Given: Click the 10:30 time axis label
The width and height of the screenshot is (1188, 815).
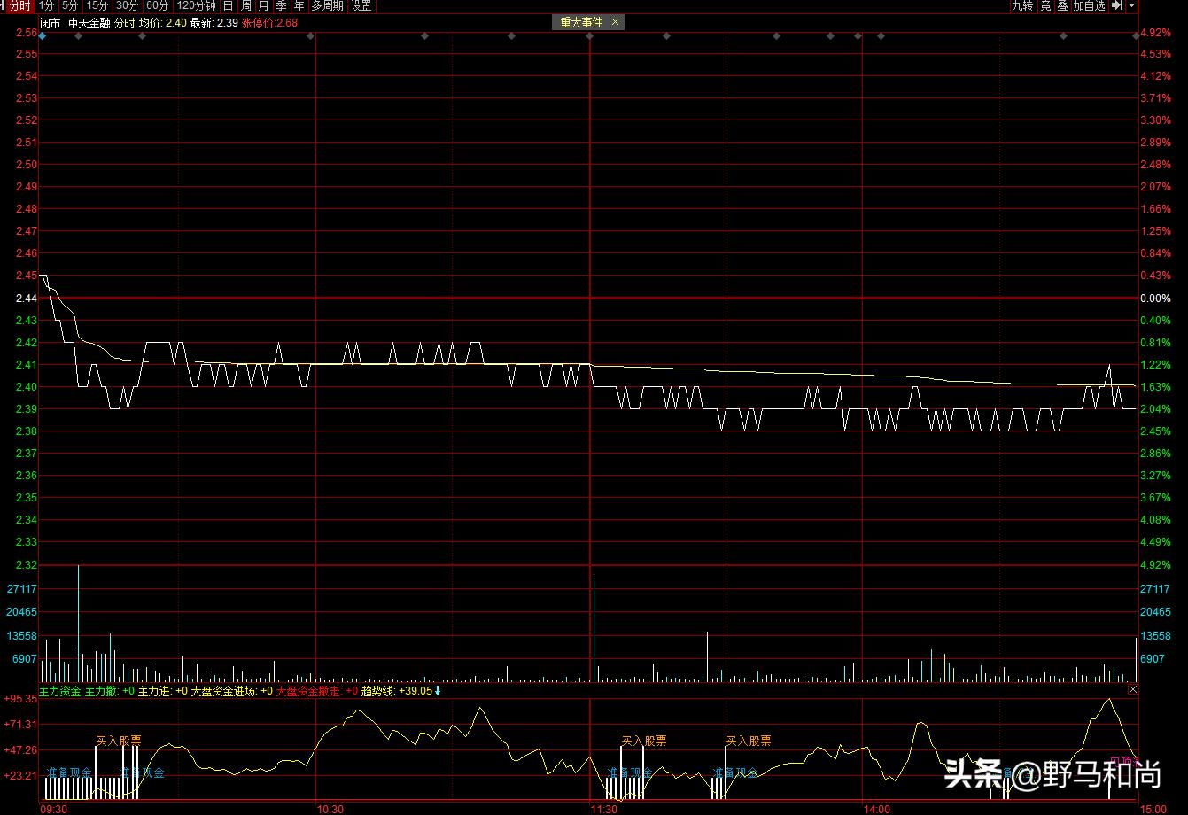Looking at the screenshot, I should pyautogui.click(x=330, y=809).
